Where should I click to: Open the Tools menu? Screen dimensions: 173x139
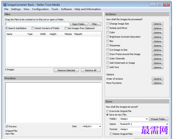[x=55, y=9]
